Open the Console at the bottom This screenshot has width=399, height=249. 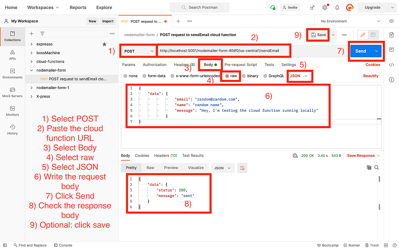click(63, 245)
